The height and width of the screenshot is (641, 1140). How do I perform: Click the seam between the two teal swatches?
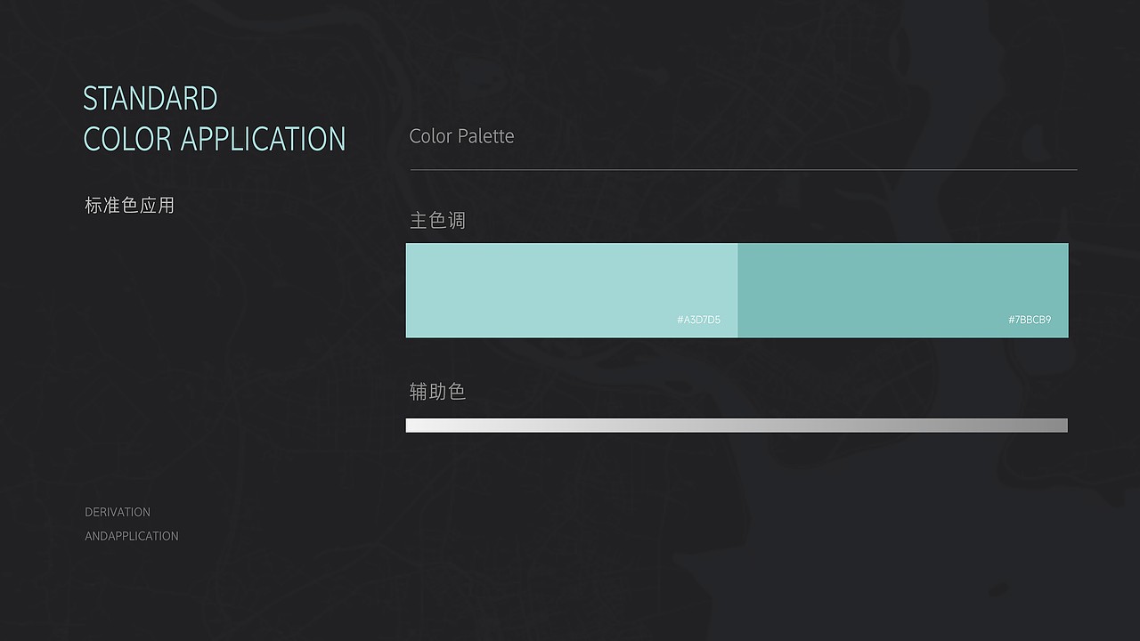click(x=738, y=290)
